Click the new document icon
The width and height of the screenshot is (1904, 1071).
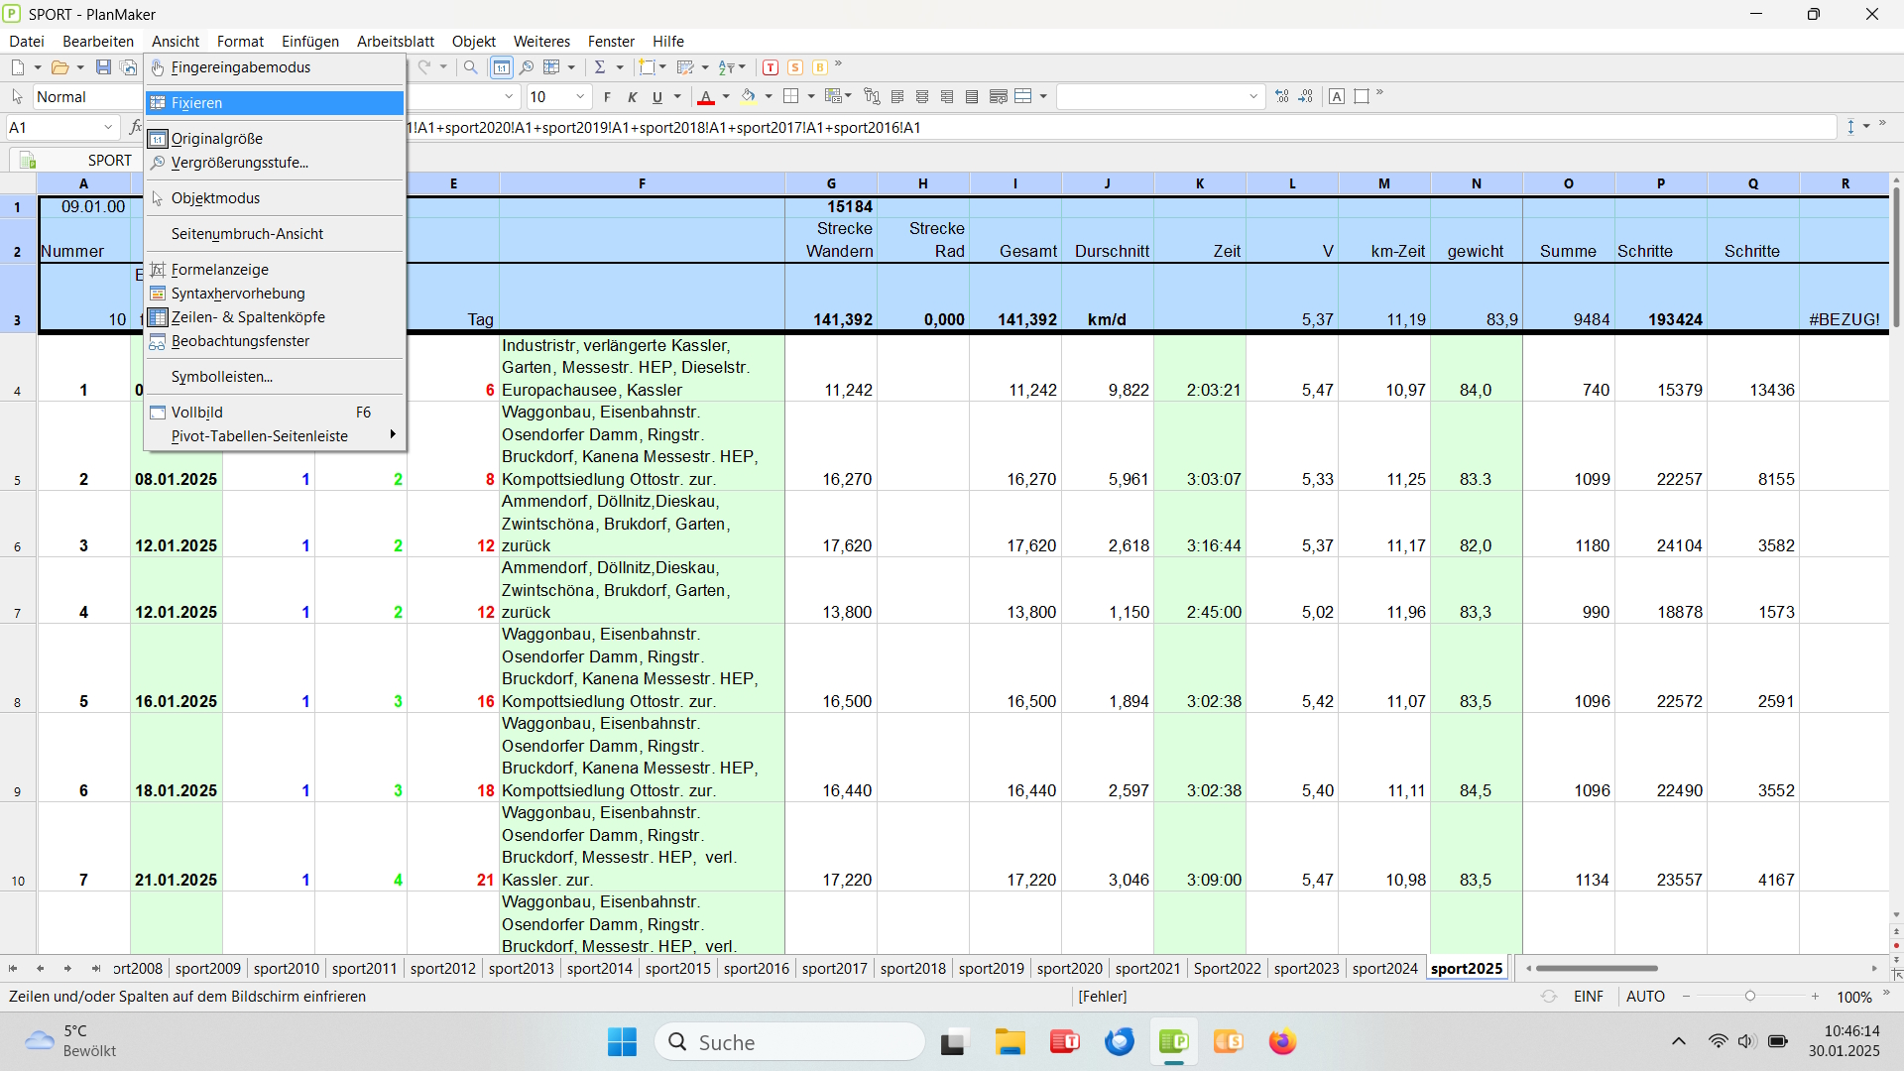pos(18,67)
